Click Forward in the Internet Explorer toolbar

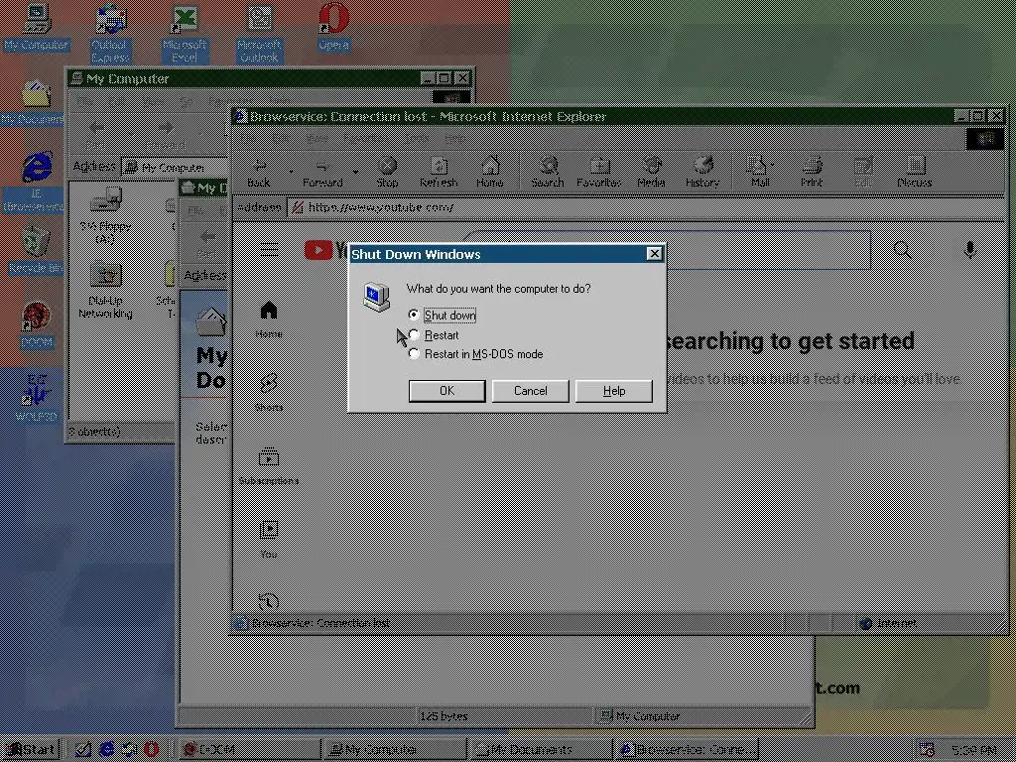[x=322, y=173]
